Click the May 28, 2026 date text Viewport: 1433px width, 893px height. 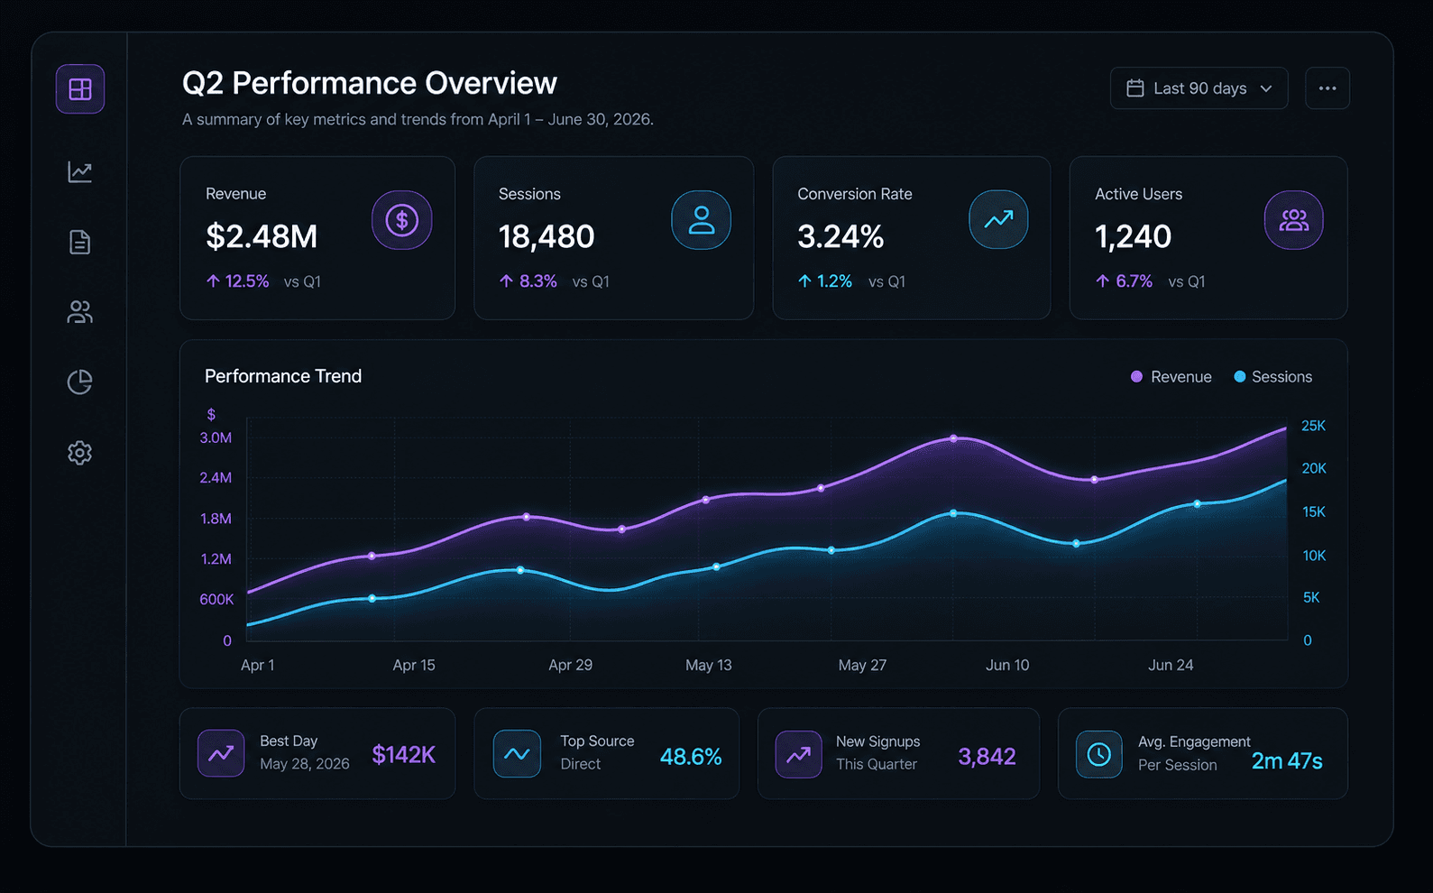(305, 764)
